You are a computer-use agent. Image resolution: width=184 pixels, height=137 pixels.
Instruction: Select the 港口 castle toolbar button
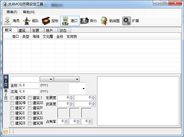70,21
